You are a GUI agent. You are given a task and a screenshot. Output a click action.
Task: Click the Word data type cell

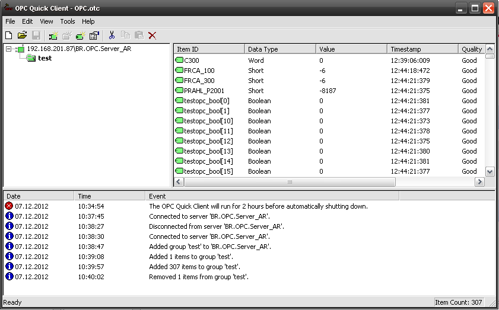pos(256,60)
